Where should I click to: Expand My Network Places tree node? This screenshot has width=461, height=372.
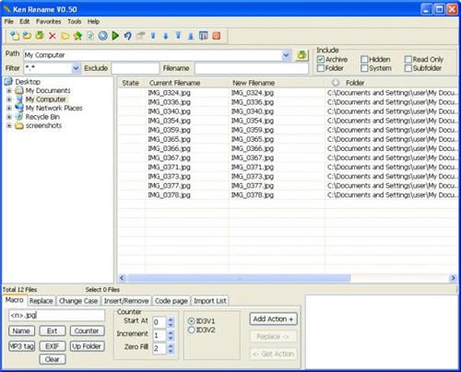click(9, 108)
